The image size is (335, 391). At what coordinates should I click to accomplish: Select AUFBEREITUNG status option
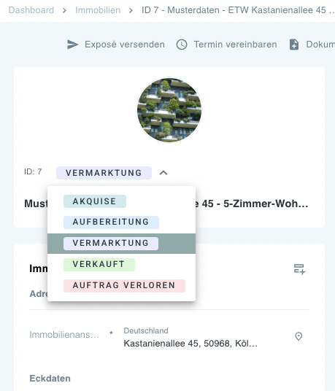(x=111, y=222)
